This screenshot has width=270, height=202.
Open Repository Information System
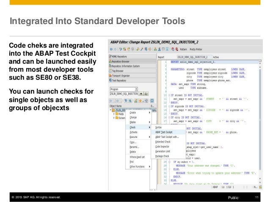tap(132, 66)
